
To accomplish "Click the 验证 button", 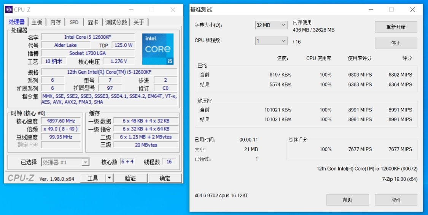I will (130, 178).
